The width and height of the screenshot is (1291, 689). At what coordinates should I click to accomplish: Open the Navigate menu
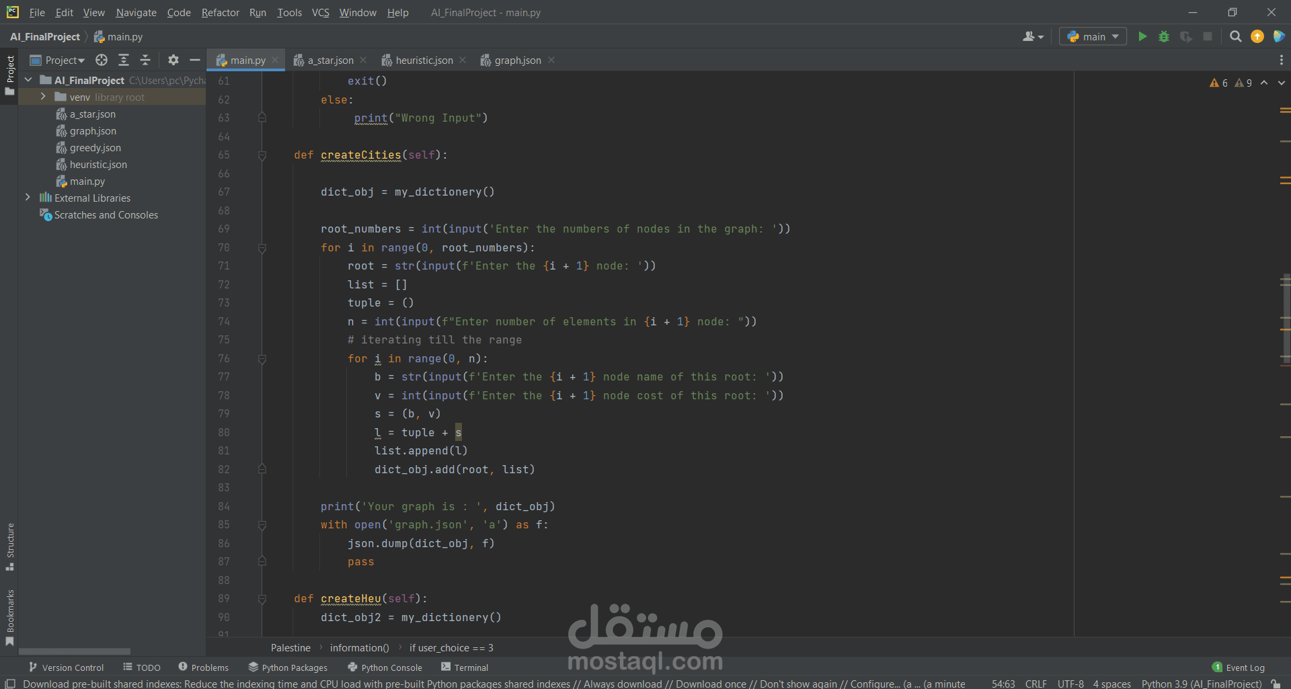point(136,12)
